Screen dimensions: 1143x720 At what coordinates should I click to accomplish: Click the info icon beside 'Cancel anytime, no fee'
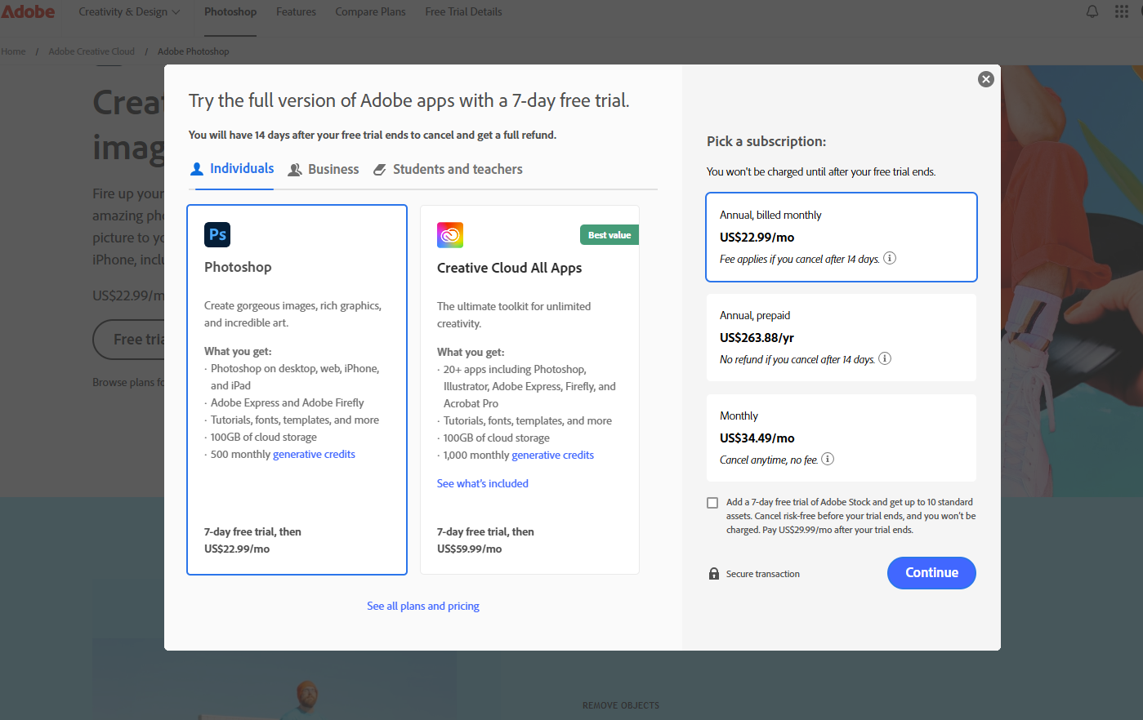pyautogui.click(x=828, y=459)
